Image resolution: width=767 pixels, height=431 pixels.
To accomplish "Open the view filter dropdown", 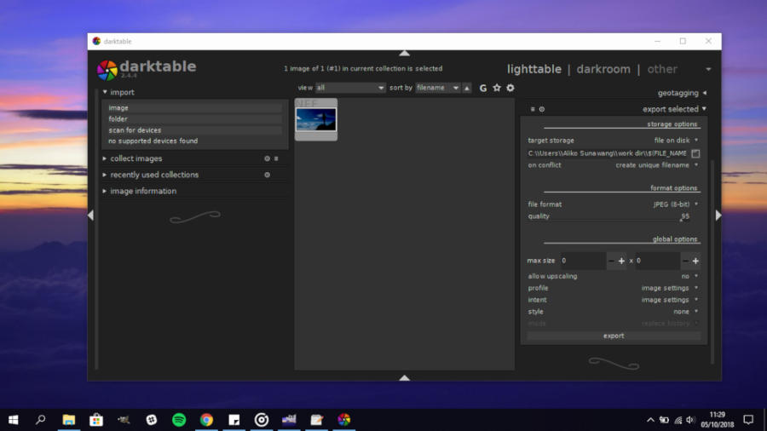I will [350, 88].
